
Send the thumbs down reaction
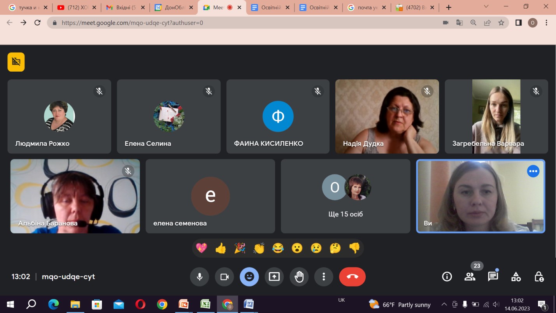[x=354, y=248]
